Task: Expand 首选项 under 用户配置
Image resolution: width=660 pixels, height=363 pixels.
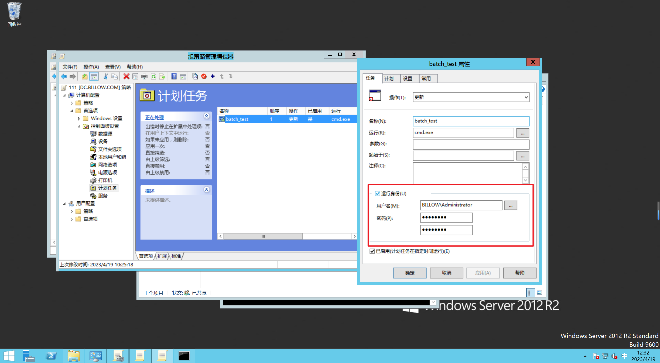Action: 72,219
